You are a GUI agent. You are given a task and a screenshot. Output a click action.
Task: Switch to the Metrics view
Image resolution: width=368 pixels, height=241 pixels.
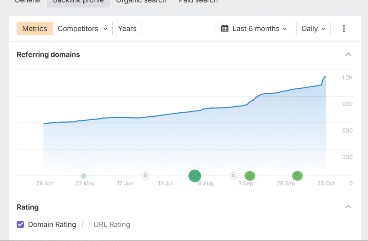[34, 29]
